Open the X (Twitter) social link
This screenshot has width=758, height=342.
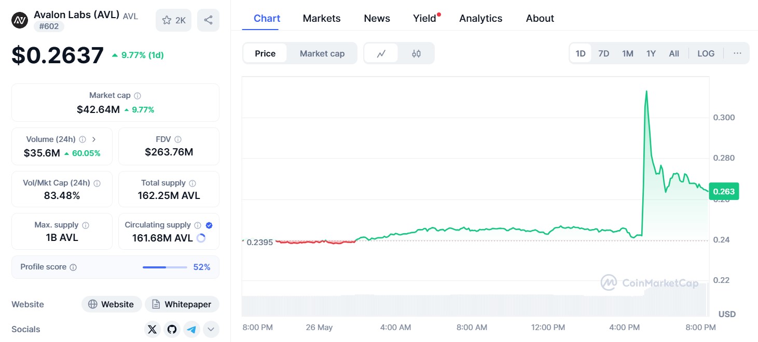click(152, 329)
